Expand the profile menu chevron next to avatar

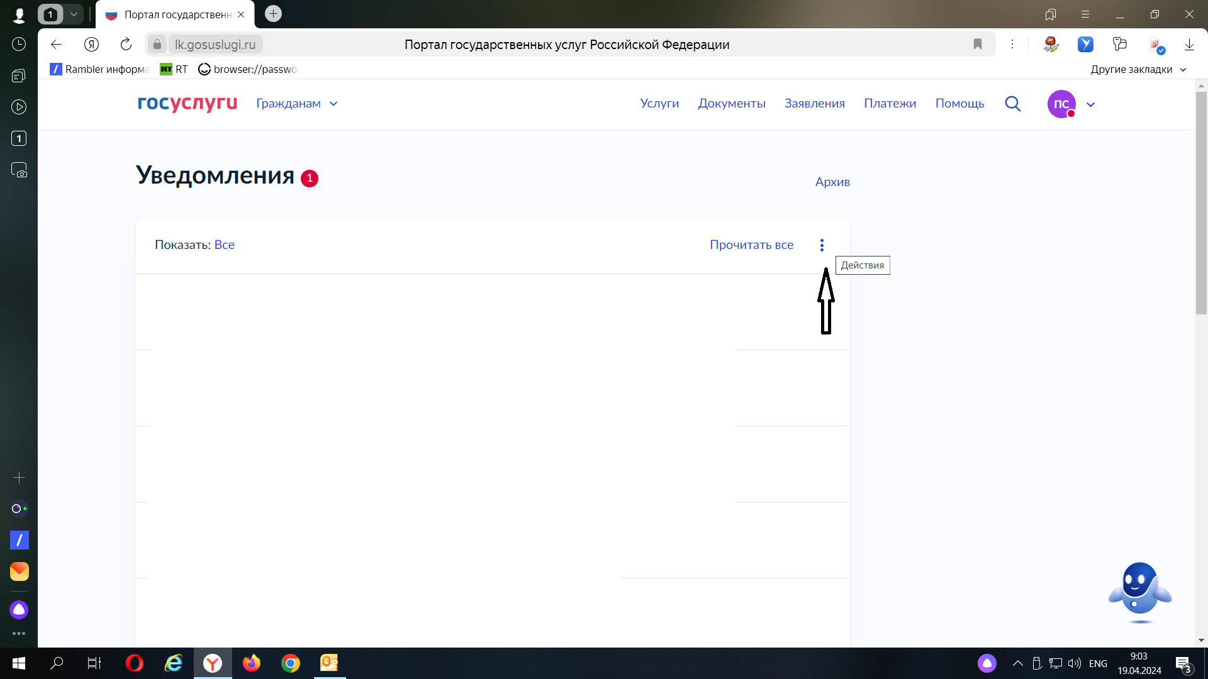point(1091,104)
